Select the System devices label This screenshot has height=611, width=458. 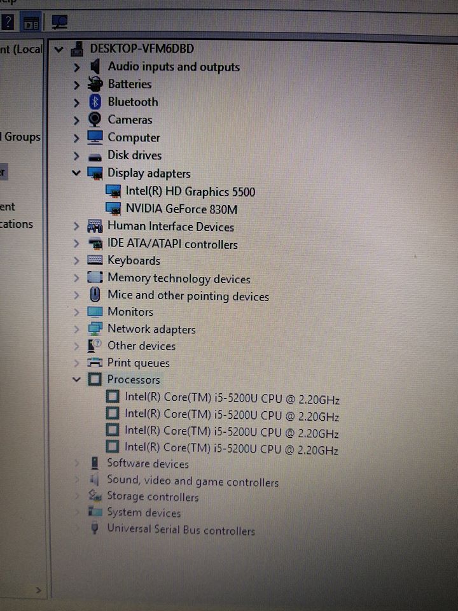pyautogui.click(x=144, y=512)
